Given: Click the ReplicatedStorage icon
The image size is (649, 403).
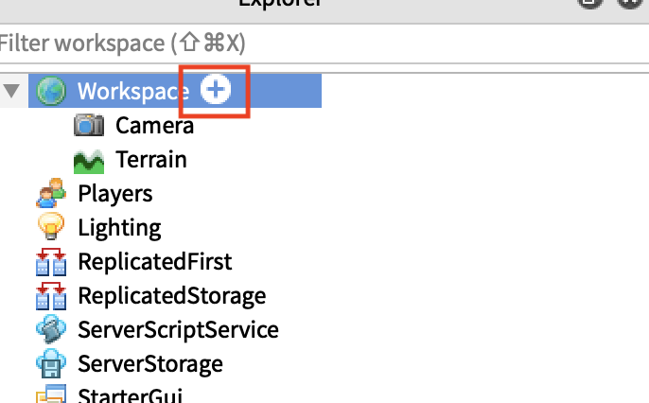Looking at the screenshot, I should point(51,296).
